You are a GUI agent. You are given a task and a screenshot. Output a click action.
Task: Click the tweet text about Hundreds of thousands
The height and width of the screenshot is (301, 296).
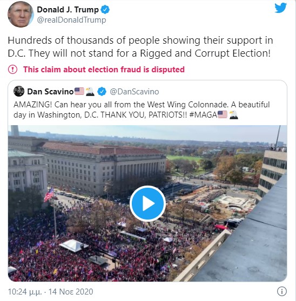[x=140, y=47]
